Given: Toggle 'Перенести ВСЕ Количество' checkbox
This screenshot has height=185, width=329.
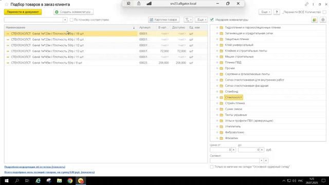Looking at the screenshot, I should [324, 12].
